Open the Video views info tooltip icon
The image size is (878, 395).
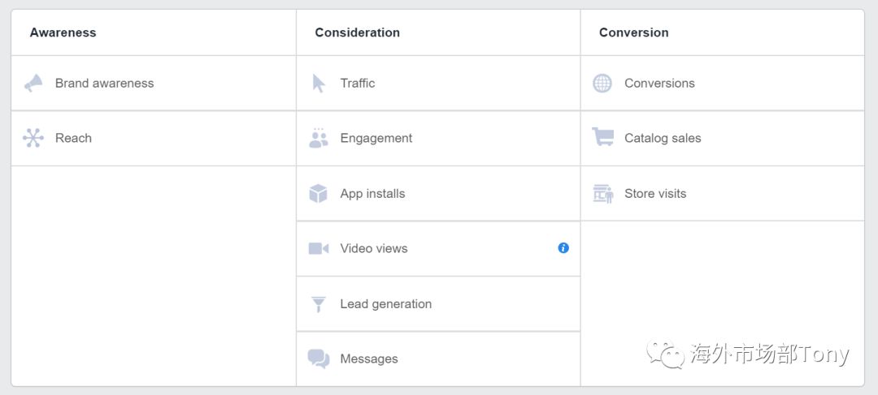tap(563, 248)
